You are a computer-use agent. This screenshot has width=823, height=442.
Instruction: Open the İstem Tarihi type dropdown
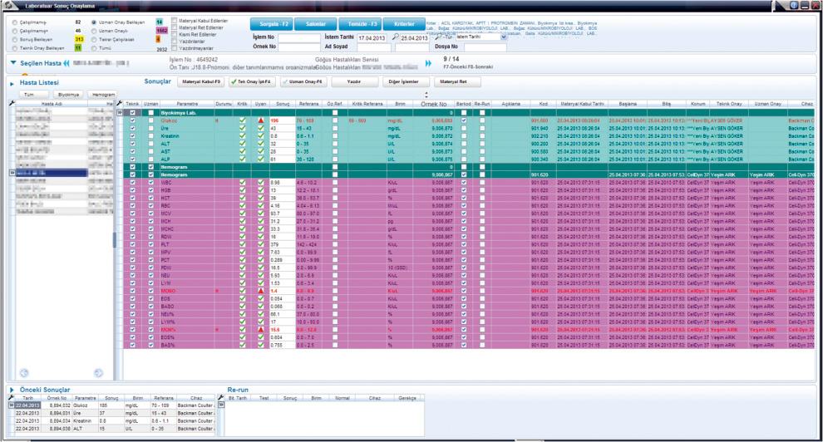click(503, 37)
